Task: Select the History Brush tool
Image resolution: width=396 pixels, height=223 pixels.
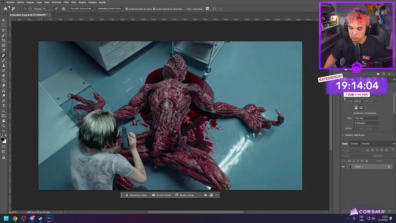Action: 4,70
